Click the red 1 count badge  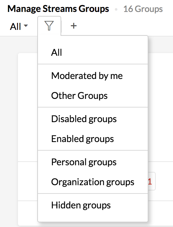150,182
